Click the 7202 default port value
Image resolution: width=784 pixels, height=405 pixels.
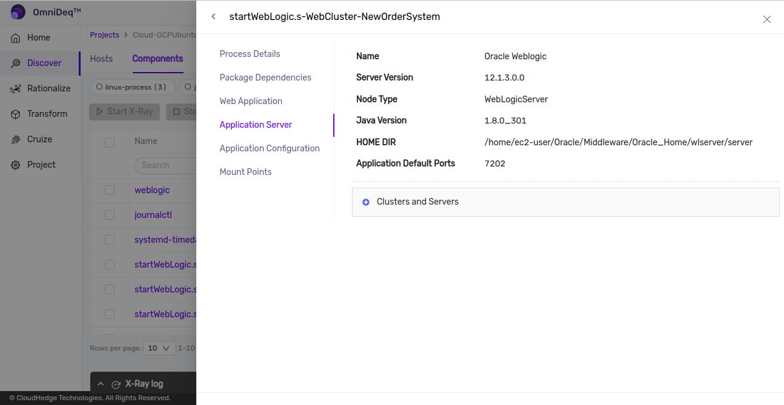coord(495,163)
